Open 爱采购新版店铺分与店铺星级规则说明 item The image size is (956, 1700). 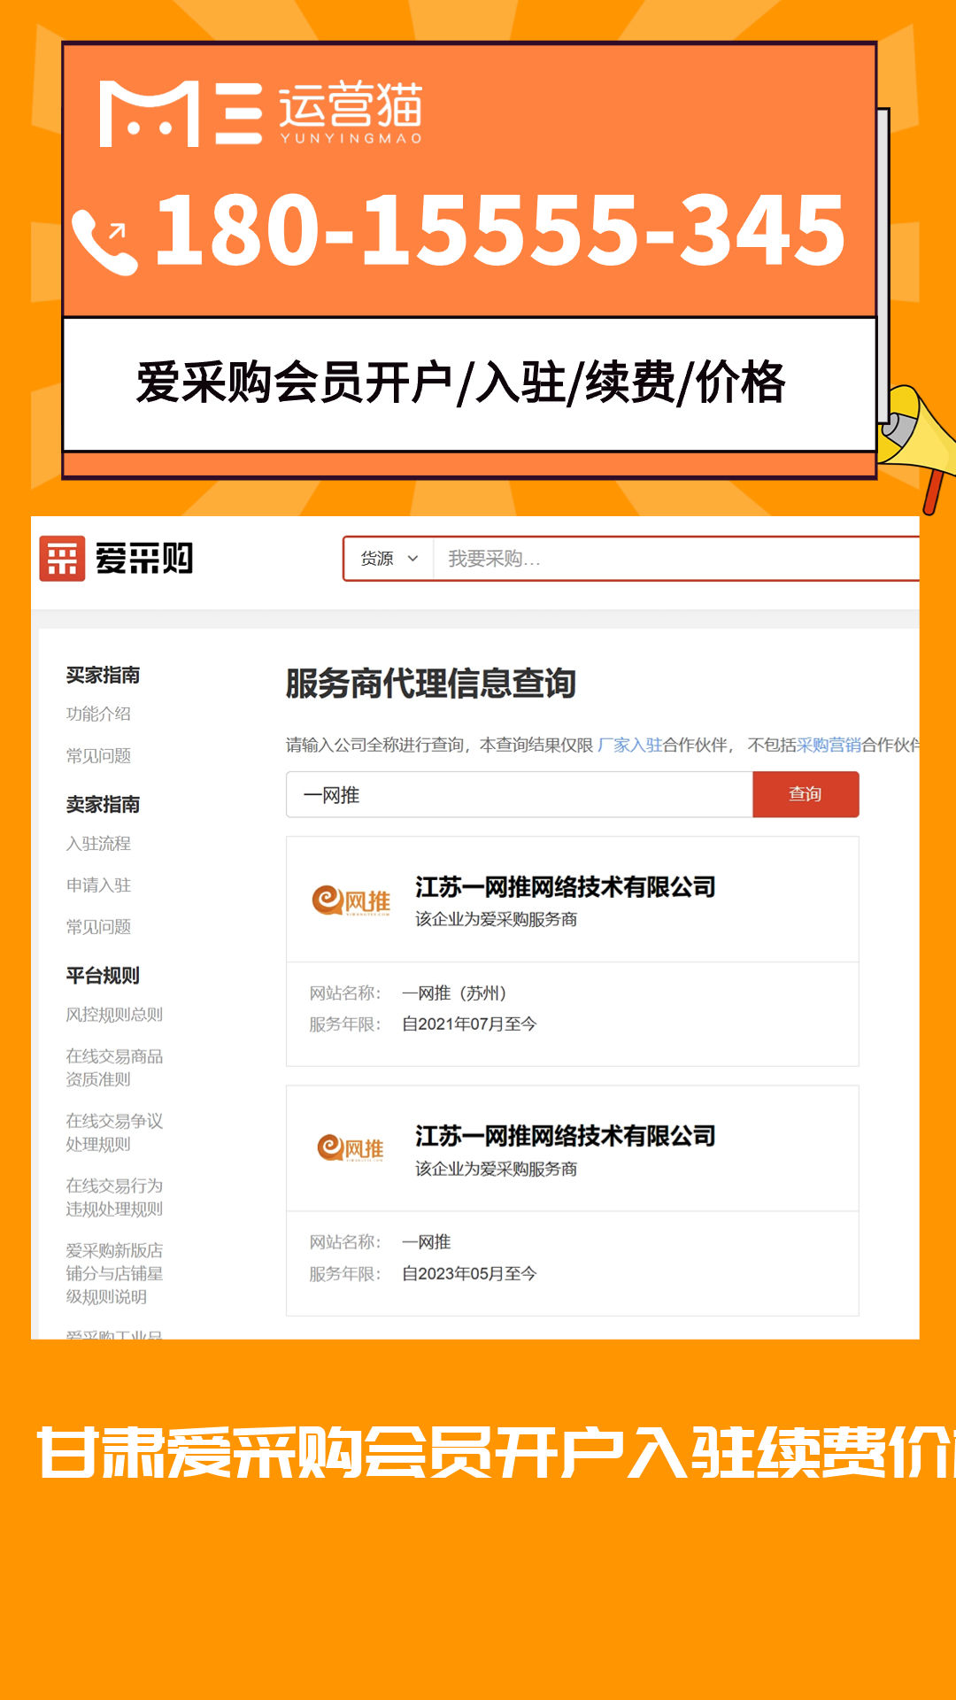[x=114, y=1273]
